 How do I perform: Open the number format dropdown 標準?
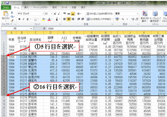(137, 14)
